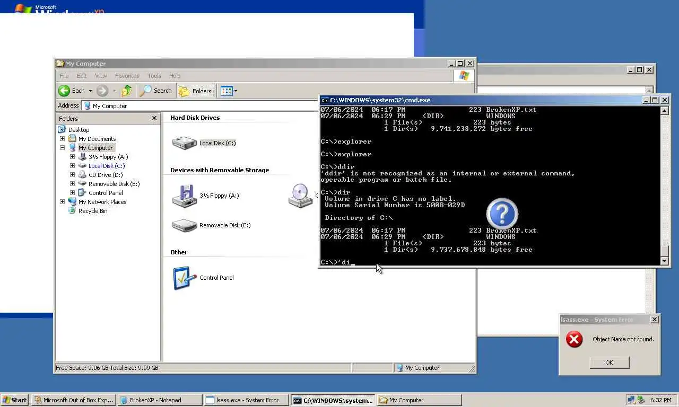This screenshot has height=407, width=679.
Task: Click cmd window scroll down arrow
Action: tap(664, 261)
